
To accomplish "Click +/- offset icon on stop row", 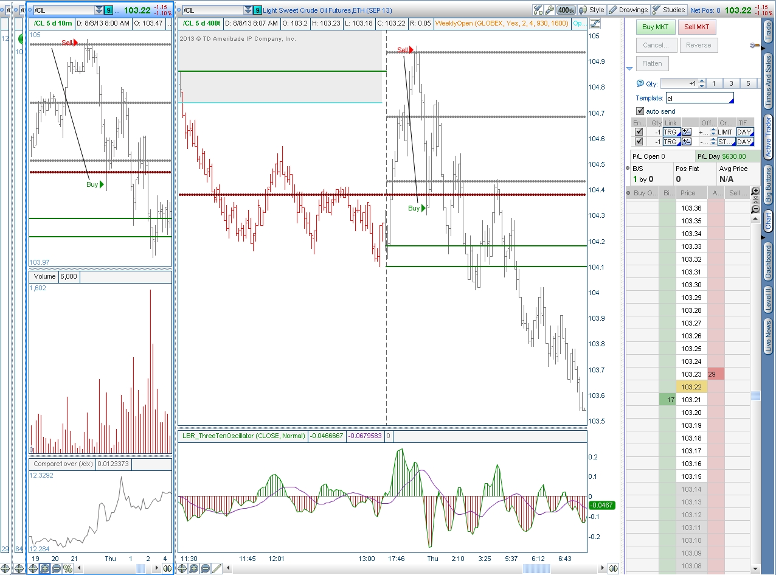I will coord(687,142).
